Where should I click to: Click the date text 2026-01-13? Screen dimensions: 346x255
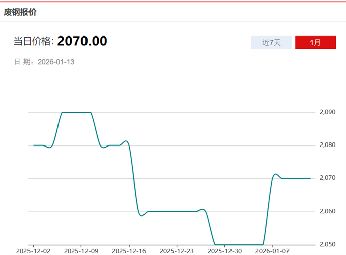(x=56, y=62)
